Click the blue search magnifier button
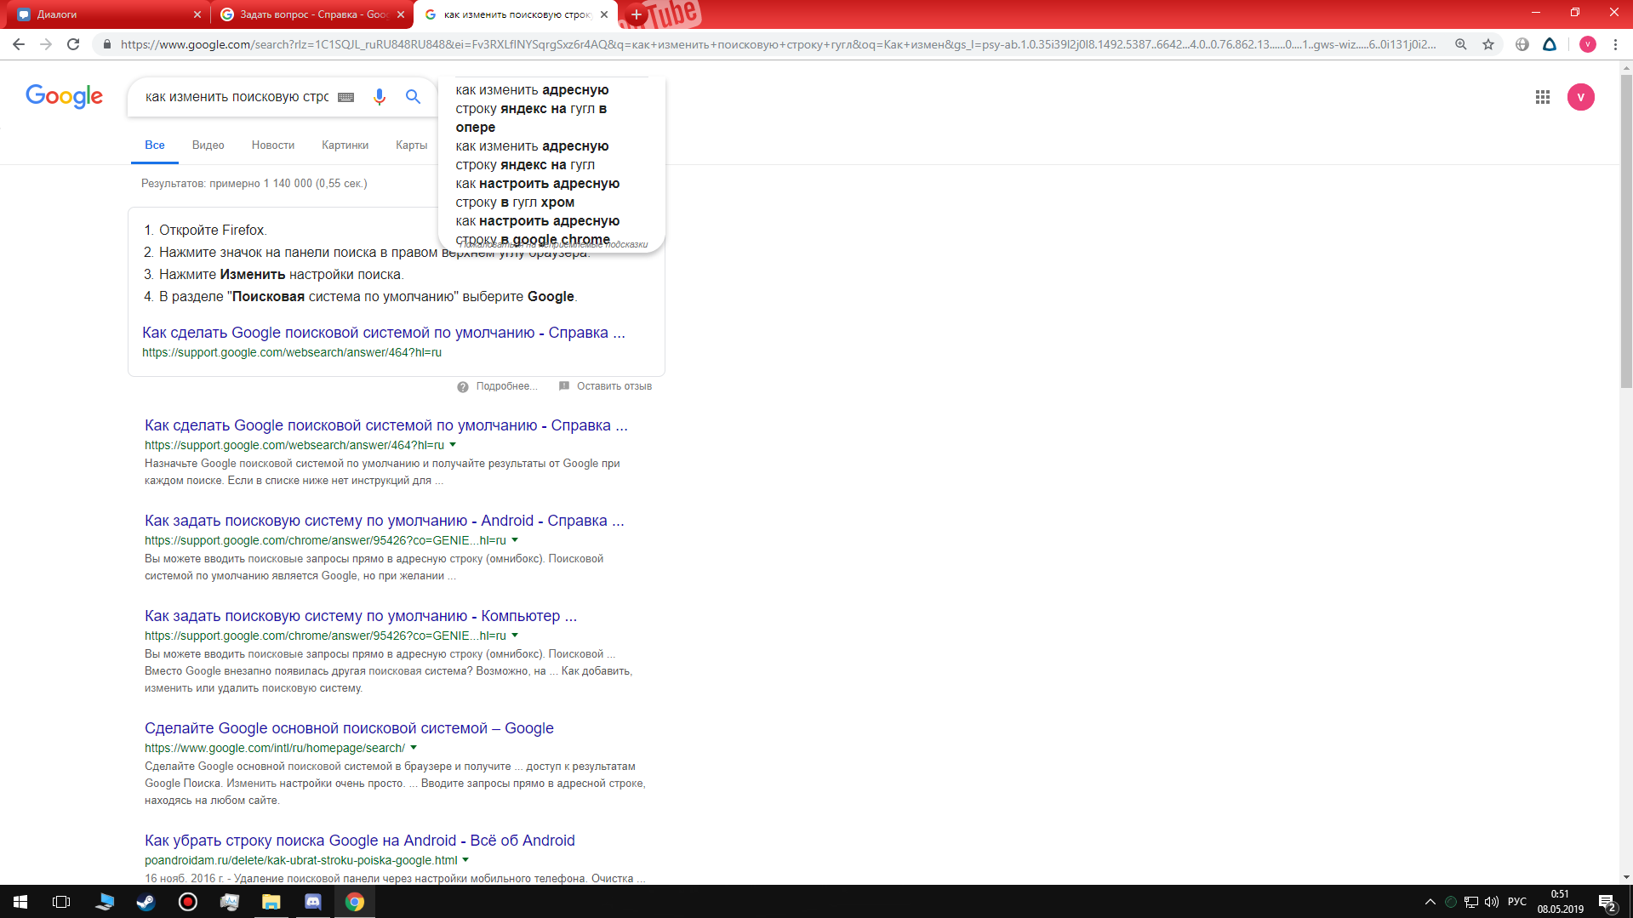Screen dimensions: 1633x918 pyautogui.click(x=413, y=97)
